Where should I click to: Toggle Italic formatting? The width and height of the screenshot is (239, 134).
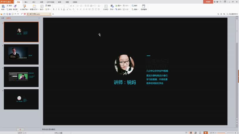(56, 9)
